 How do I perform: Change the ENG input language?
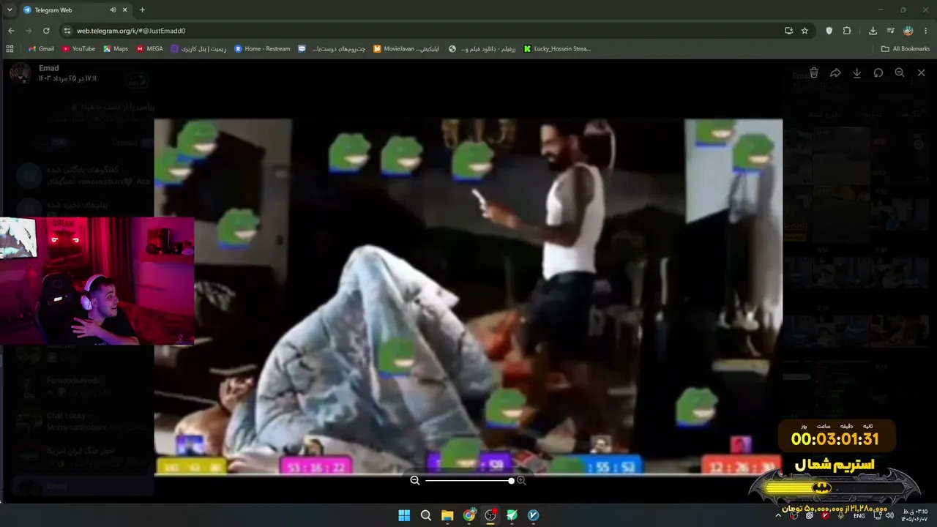click(x=859, y=516)
